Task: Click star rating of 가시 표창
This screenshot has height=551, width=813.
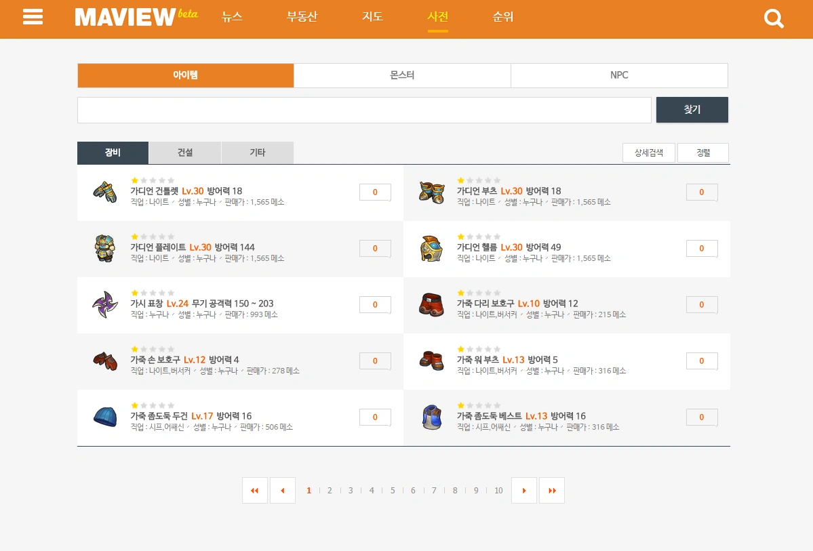Action: (153, 293)
